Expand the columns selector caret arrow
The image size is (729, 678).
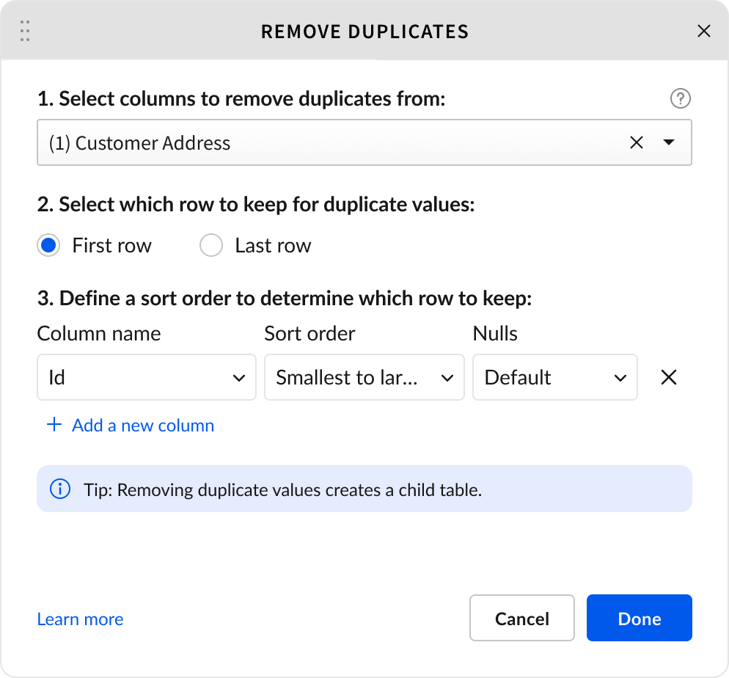(669, 143)
